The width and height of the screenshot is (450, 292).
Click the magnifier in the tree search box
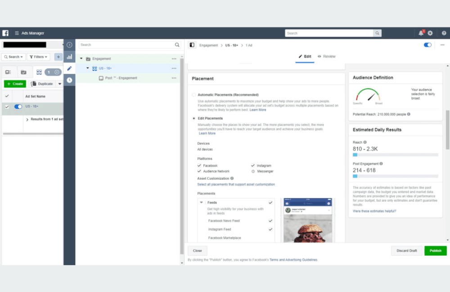[x=177, y=45]
